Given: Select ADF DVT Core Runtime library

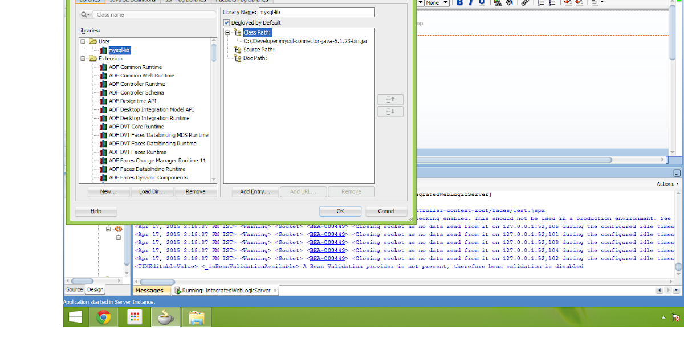Looking at the screenshot, I should click(x=136, y=127).
